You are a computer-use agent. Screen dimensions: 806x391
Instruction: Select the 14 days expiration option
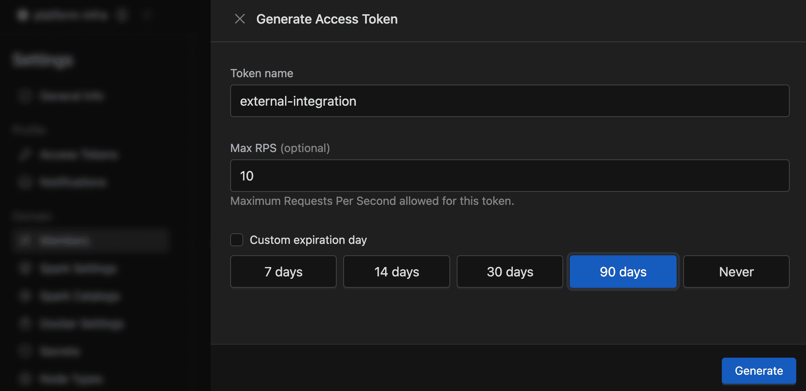(x=396, y=272)
